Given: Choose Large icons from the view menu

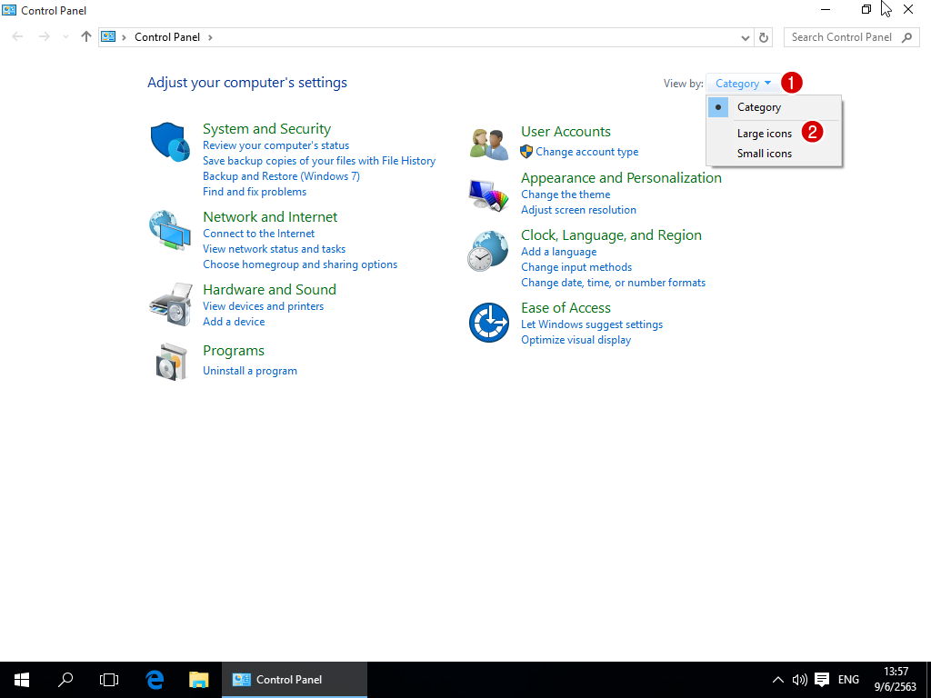Looking at the screenshot, I should pos(764,134).
